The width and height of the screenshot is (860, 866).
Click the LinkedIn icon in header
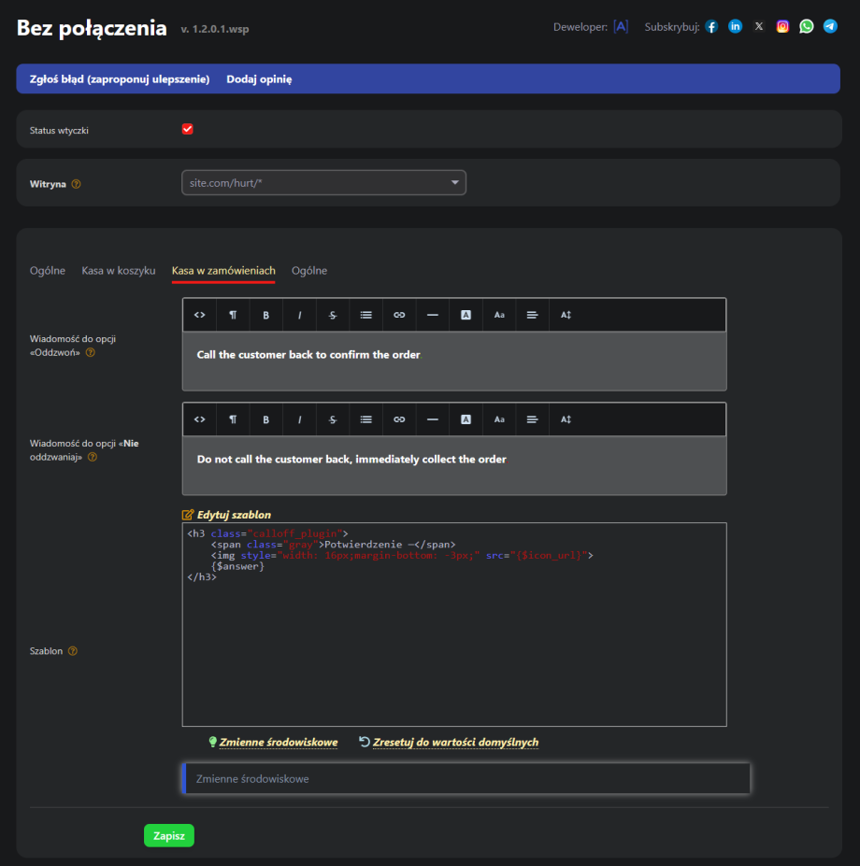coord(736,27)
